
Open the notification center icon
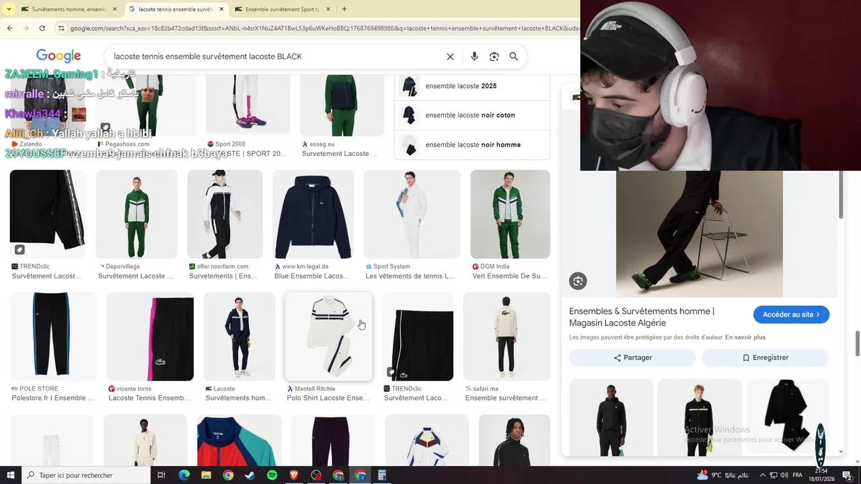pos(847,475)
